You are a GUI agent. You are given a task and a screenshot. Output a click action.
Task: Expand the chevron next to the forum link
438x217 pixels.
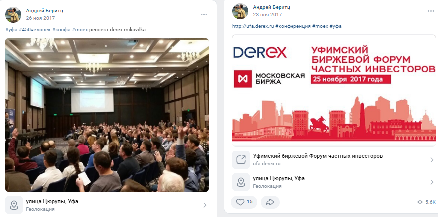click(432, 160)
